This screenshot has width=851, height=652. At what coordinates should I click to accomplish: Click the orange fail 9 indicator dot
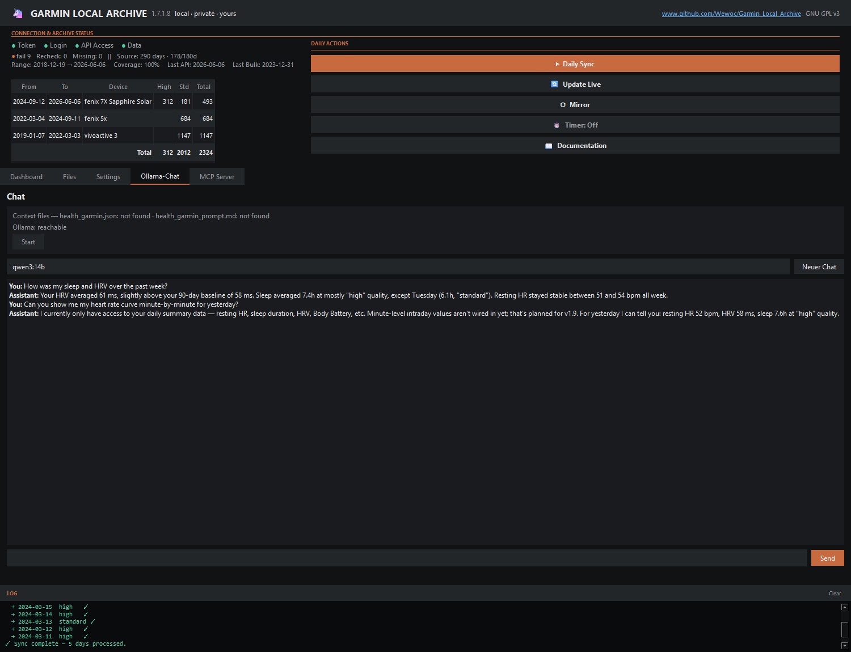point(13,57)
